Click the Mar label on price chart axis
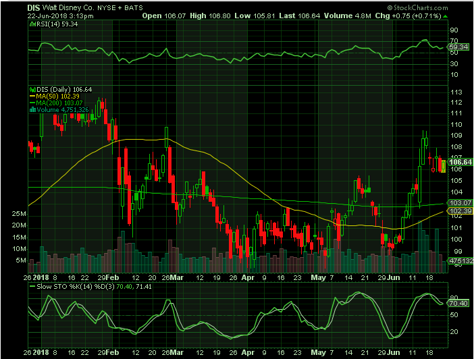474x359 pixels. coord(177,277)
